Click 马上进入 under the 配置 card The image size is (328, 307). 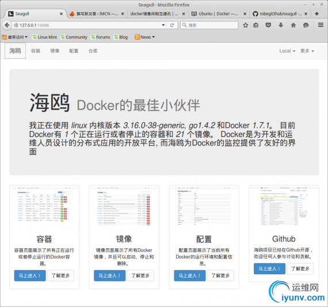pos(190,275)
